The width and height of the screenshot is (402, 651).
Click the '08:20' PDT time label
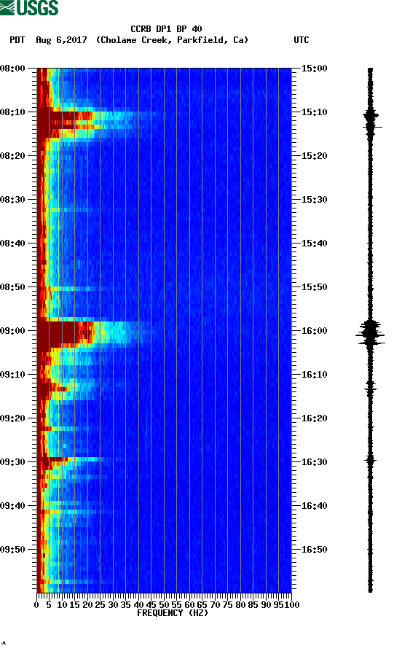pos(12,156)
